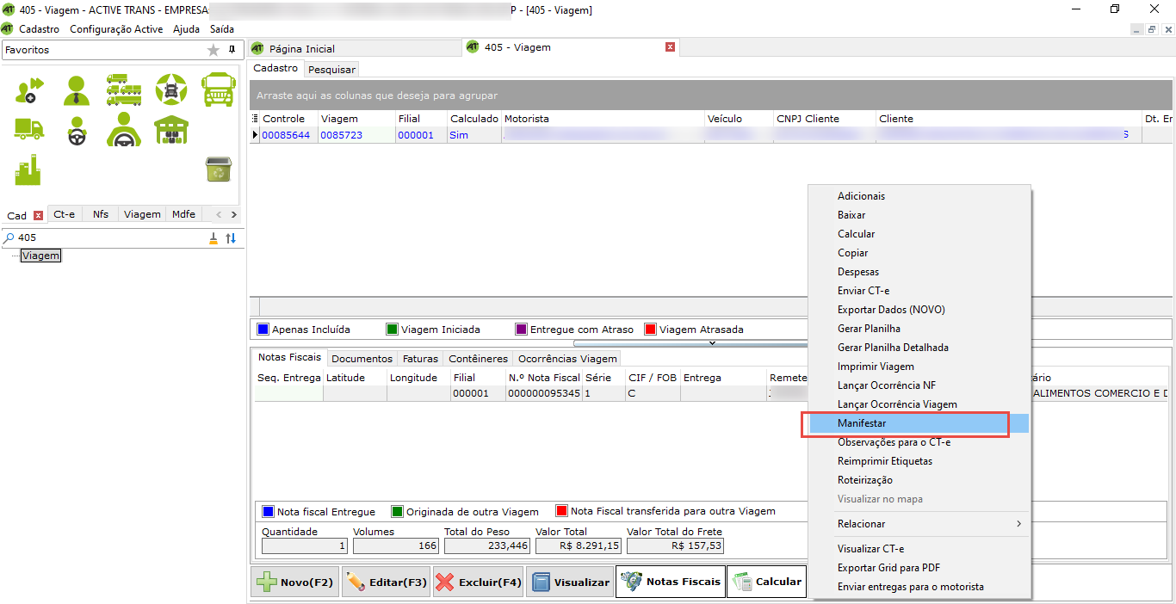1176x604 pixels.
Task: Click the front-facing truck icon
Action: coord(218,89)
